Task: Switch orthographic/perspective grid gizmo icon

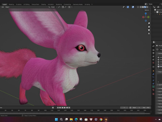Action: (x=149, y=34)
